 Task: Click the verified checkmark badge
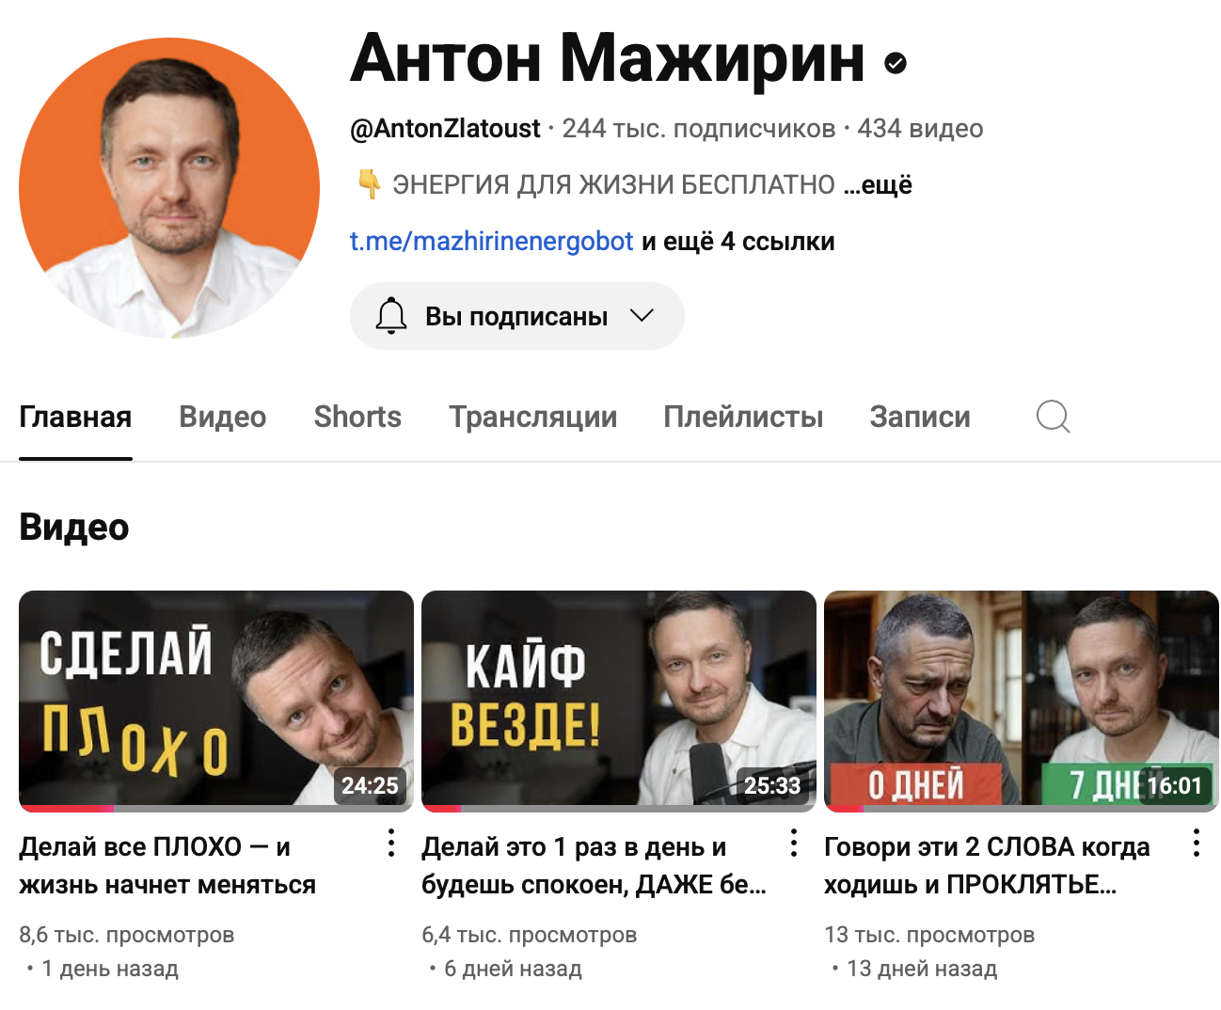point(896,63)
